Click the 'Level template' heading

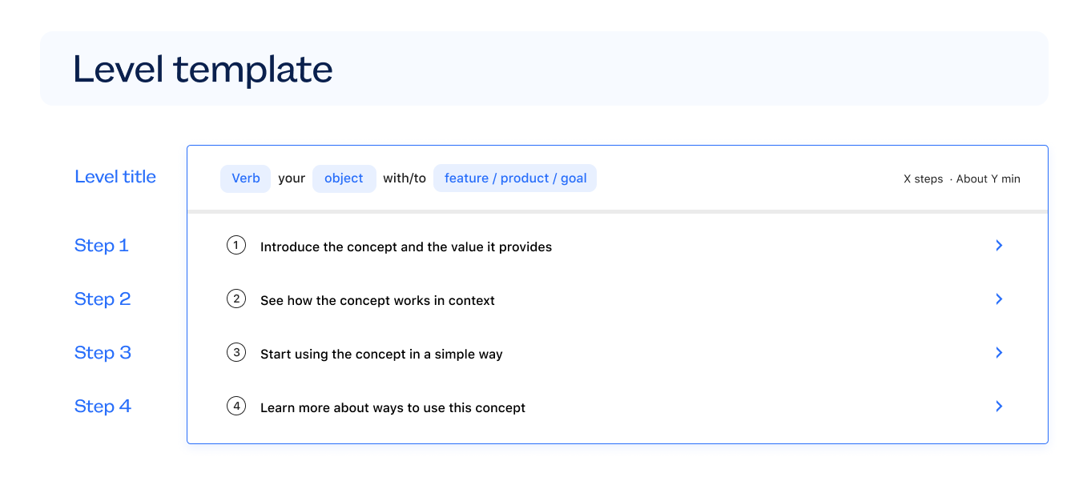pos(203,70)
